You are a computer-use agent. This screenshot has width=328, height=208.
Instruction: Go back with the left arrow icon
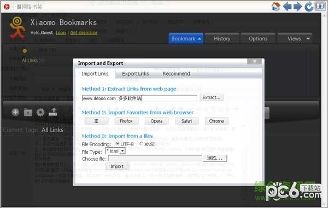click(287, 7)
